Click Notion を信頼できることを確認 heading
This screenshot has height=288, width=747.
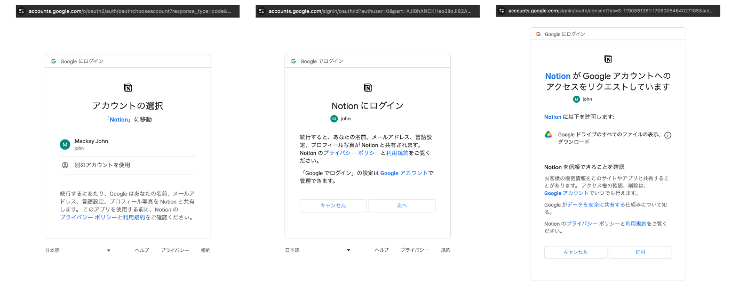coord(584,167)
